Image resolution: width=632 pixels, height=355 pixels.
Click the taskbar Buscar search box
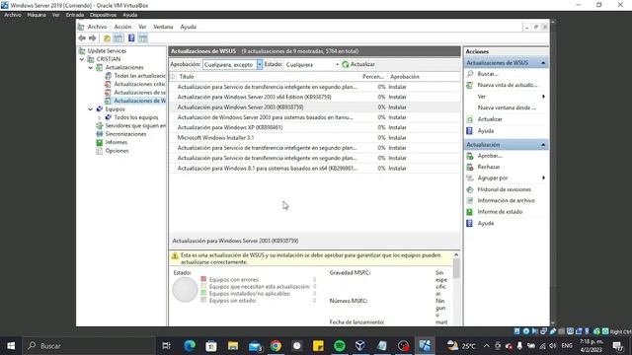(90, 346)
